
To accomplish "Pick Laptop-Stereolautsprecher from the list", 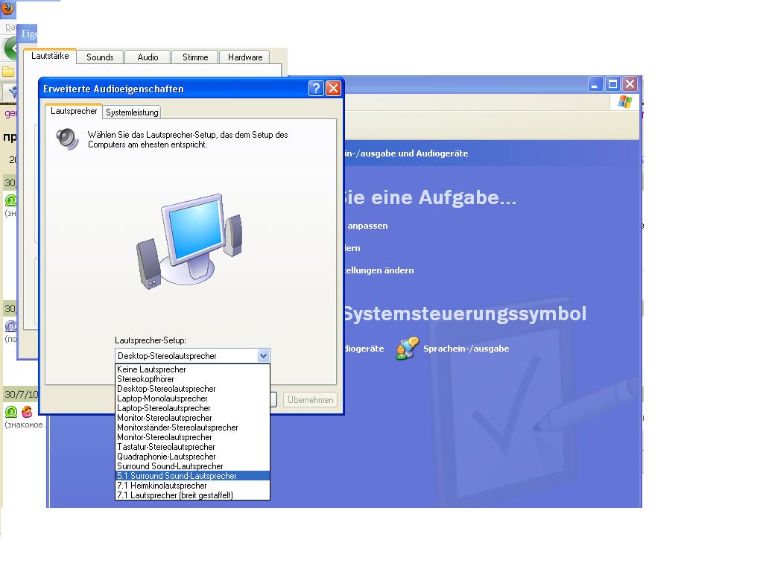I will 192,408.
